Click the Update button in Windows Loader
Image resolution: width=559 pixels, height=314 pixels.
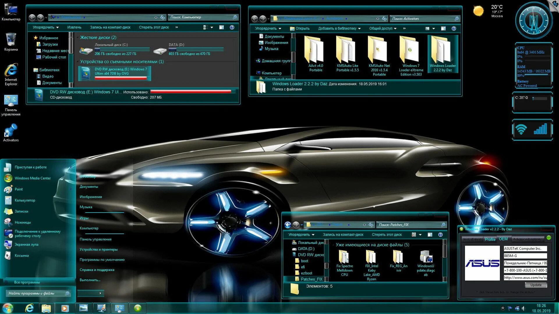click(536, 285)
